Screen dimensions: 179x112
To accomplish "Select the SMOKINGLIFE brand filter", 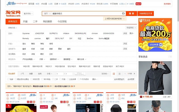I will [x=80, y=33].
